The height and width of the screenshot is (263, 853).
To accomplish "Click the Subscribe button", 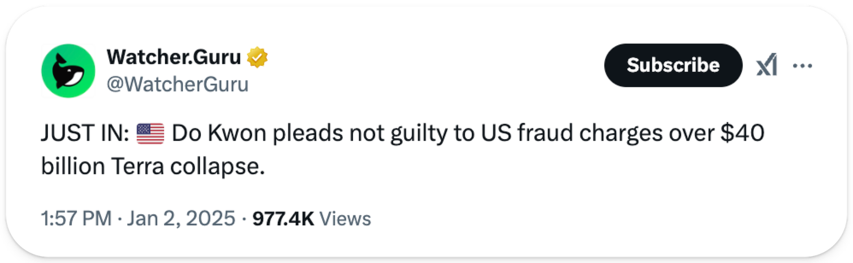I will click(x=673, y=65).
